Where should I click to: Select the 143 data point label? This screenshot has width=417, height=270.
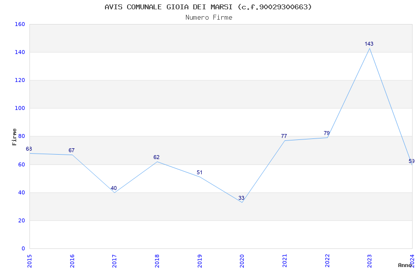coord(369,44)
